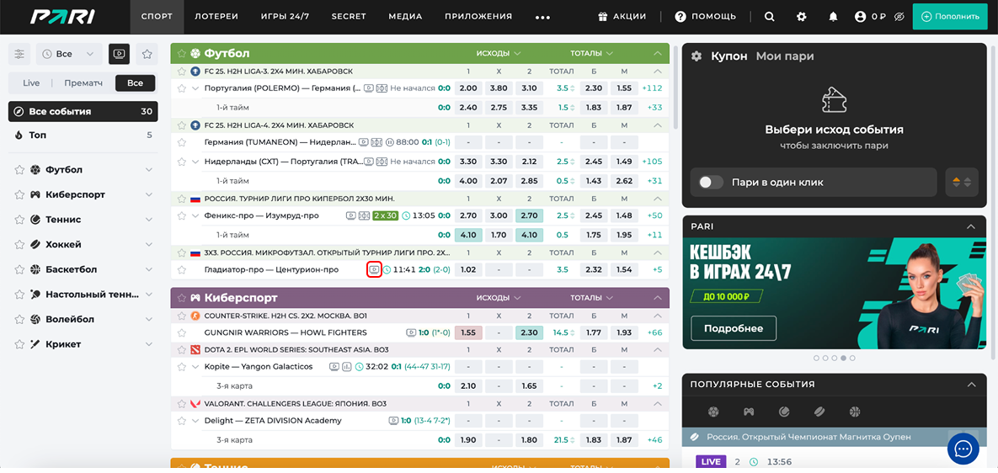Click the filter sliders icon in sidebar
The image size is (998, 473).
pyautogui.click(x=19, y=54)
